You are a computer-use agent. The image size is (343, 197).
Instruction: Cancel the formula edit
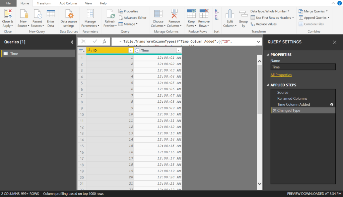pyautogui.click(x=83, y=41)
